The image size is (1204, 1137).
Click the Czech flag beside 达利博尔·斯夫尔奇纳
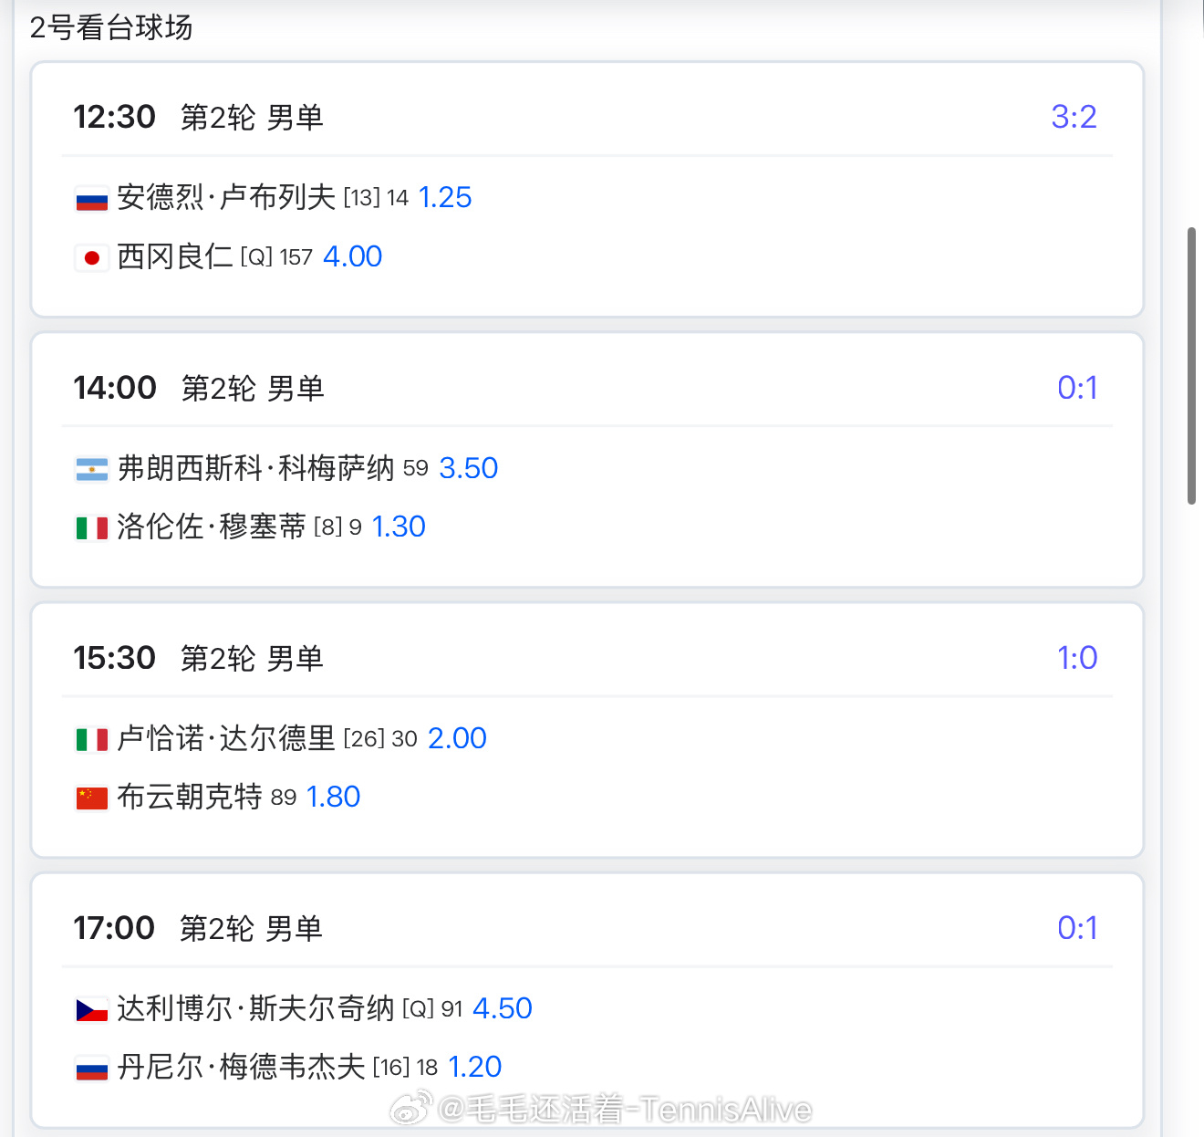coord(91,1009)
